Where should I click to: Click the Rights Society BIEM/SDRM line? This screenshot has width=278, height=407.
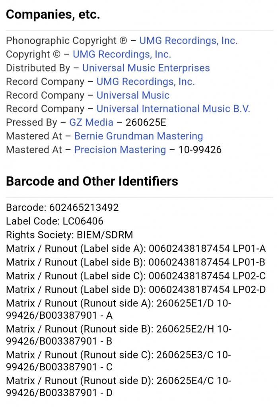70,235
